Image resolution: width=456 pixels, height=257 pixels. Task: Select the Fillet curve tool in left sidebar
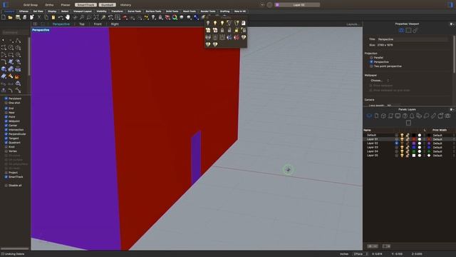pos(4,62)
